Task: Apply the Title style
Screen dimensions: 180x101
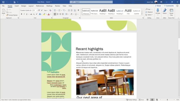Action: [x=128, y=12]
